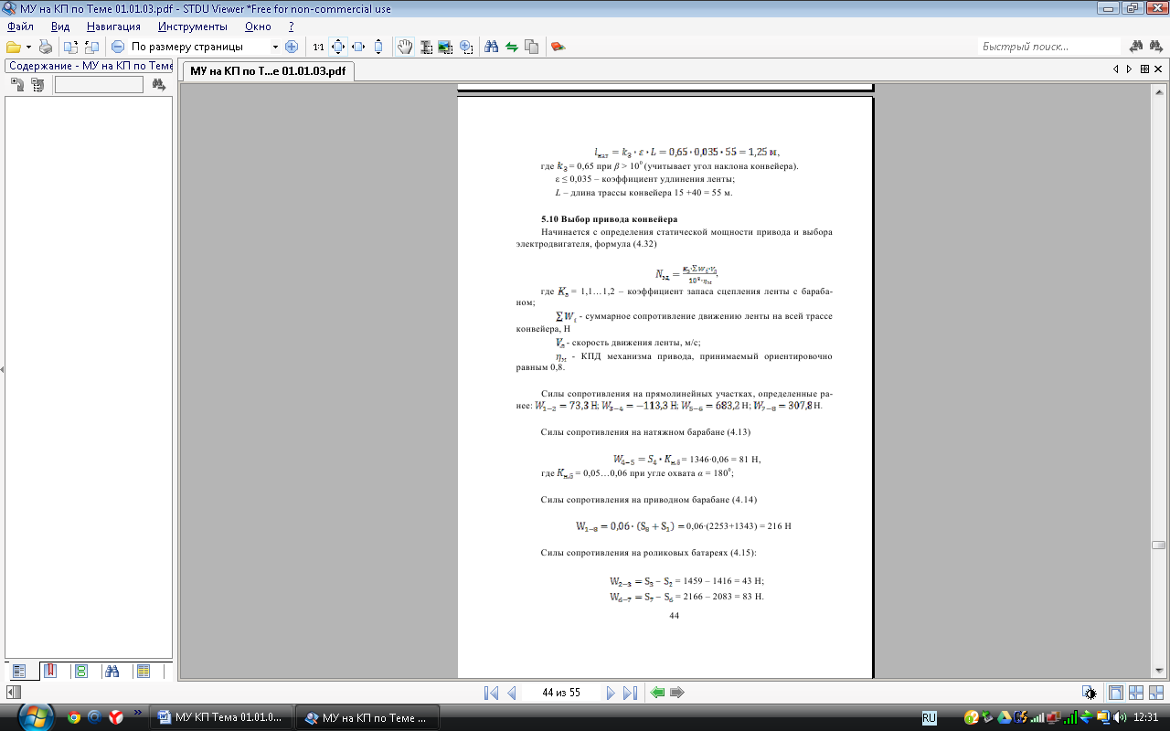Click the contents filter input field
The image size is (1170, 731).
(99, 85)
